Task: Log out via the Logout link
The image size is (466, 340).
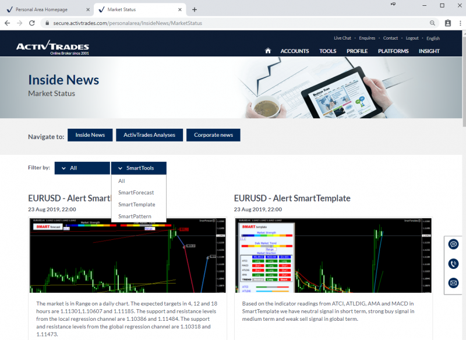Action: (412, 38)
